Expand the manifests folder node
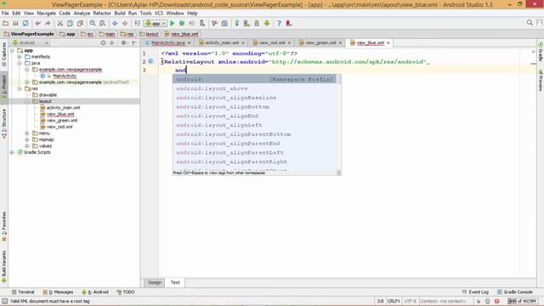The height and width of the screenshot is (306, 544). pyautogui.click(x=20, y=57)
